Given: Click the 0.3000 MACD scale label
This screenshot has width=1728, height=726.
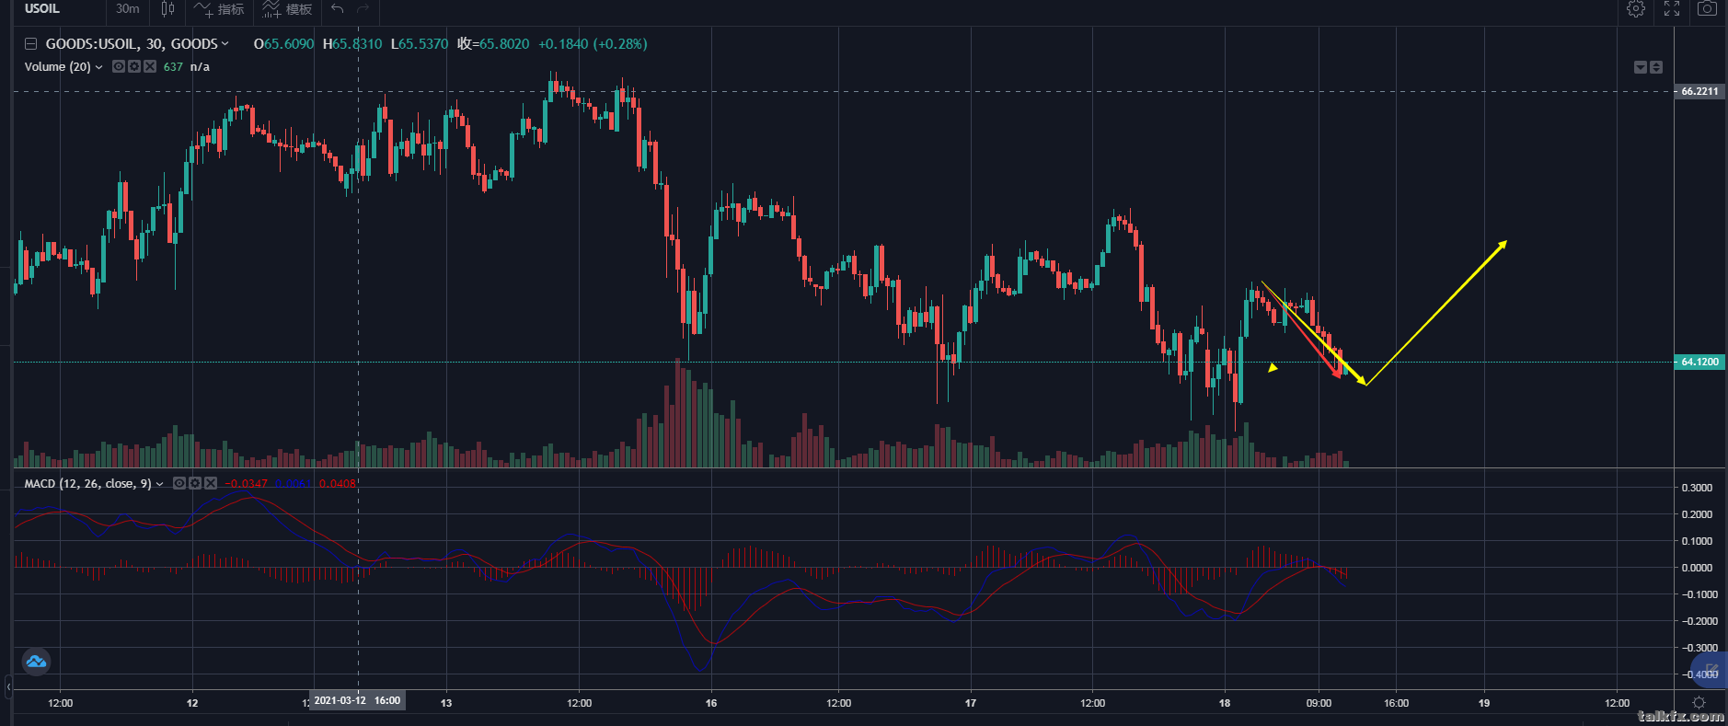Looking at the screenshot, I should 1697,488.
